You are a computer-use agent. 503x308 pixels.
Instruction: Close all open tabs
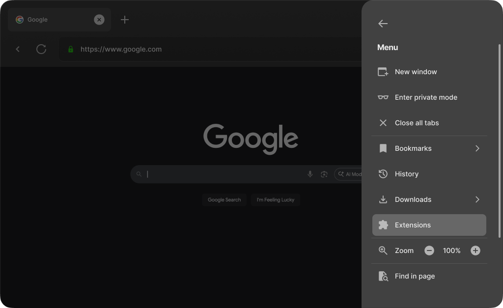417,123
